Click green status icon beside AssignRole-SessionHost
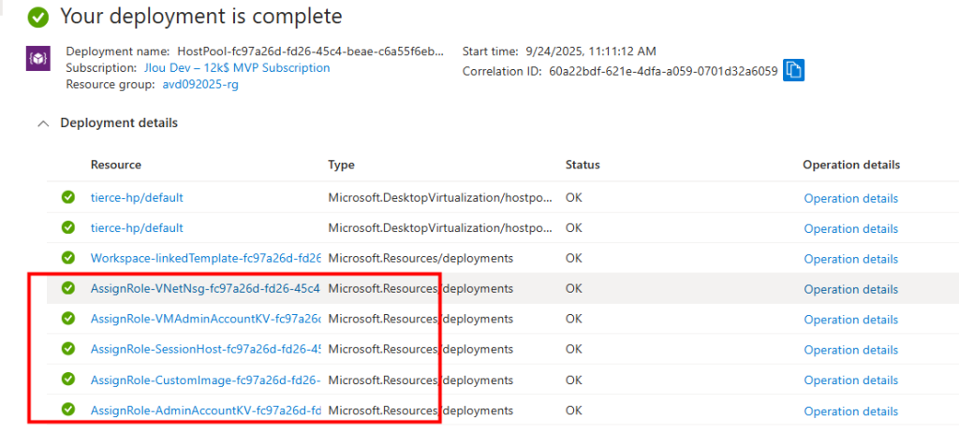959x431 pixels. point(67,349)
